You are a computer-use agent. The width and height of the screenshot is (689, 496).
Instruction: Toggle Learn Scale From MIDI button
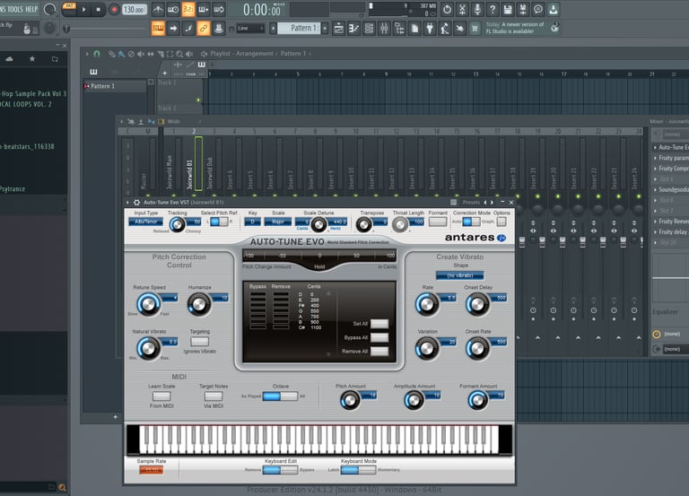click(161, 396)
